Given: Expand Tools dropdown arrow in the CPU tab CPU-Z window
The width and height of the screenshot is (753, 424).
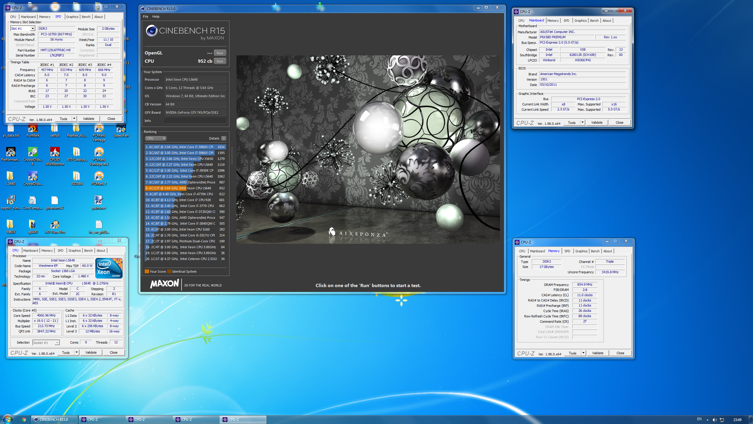Looking at the screenshot, I should pos(76,352).
